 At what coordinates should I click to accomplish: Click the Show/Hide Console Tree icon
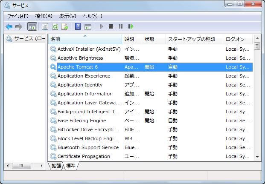32,26
